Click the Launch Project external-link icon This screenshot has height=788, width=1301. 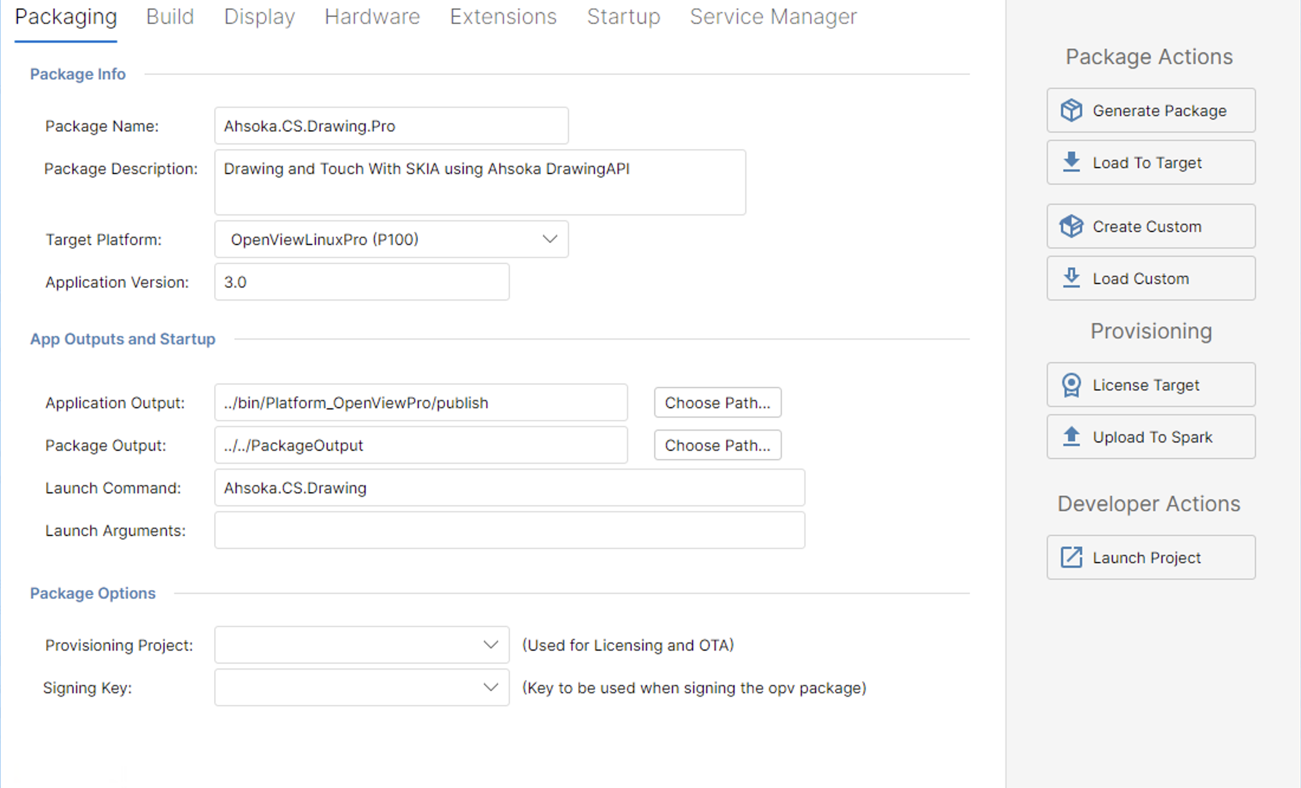1071,557
